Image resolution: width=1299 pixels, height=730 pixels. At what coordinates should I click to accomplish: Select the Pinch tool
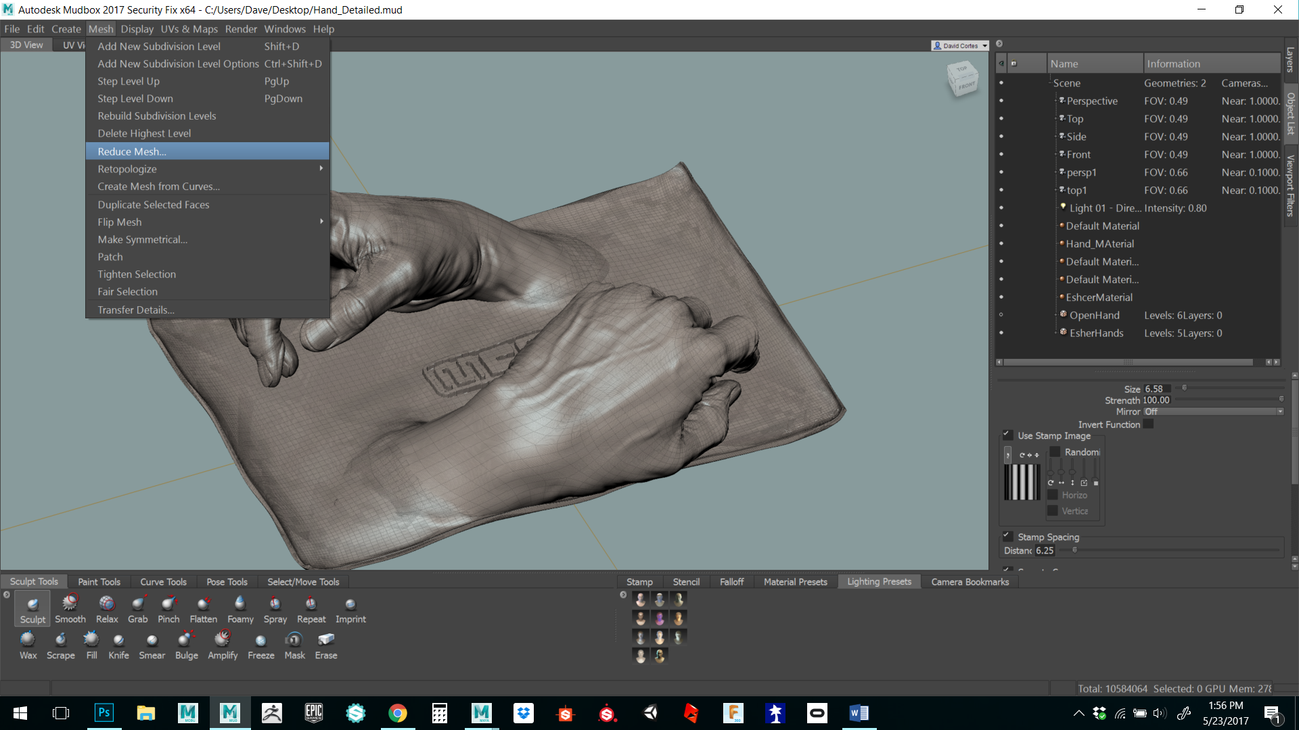168,609
